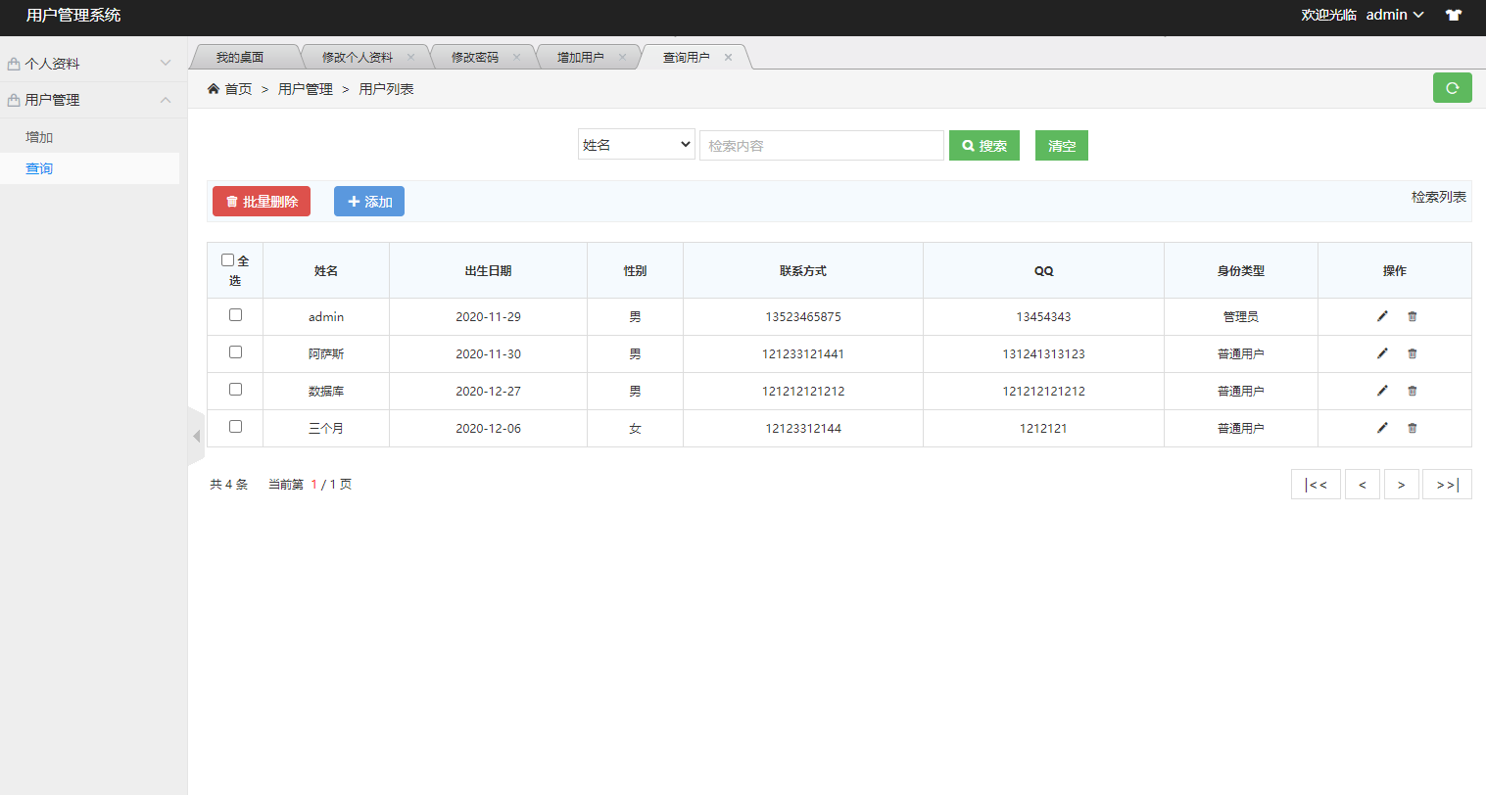Edit the 数据库 user with pencil icon
Image resolution: width=1486 pixels, height=795 pixels.
(x=1382, y=391)
